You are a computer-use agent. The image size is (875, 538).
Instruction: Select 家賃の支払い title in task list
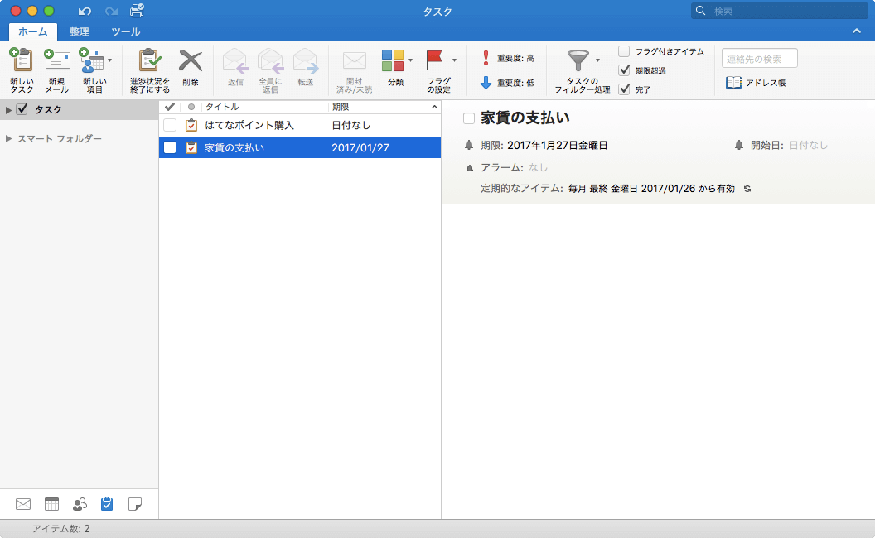[x=234, y=147]
